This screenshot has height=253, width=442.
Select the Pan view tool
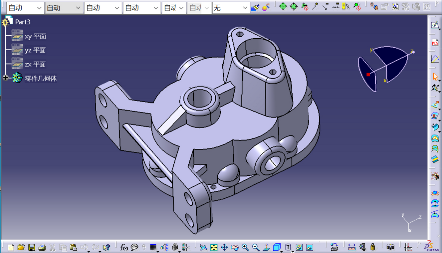tap(225, 247)
